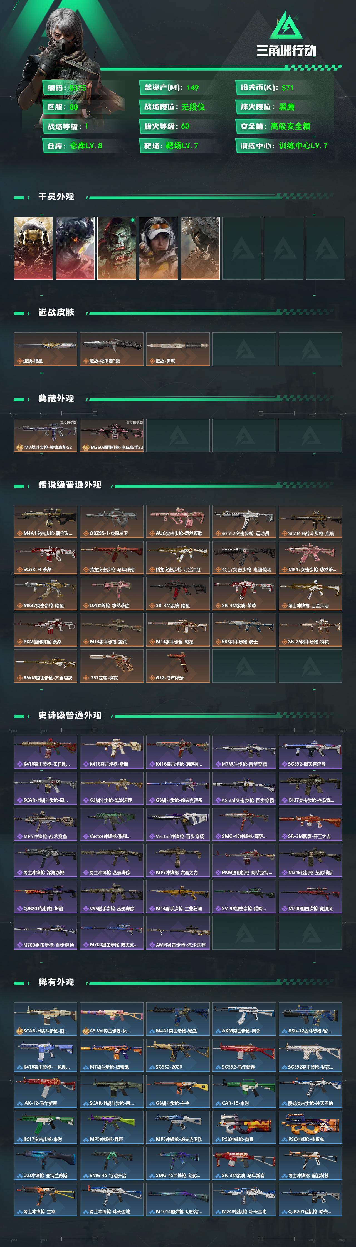
Task: Jump to the 稀有外观 section header
Action: click(56, 982)
